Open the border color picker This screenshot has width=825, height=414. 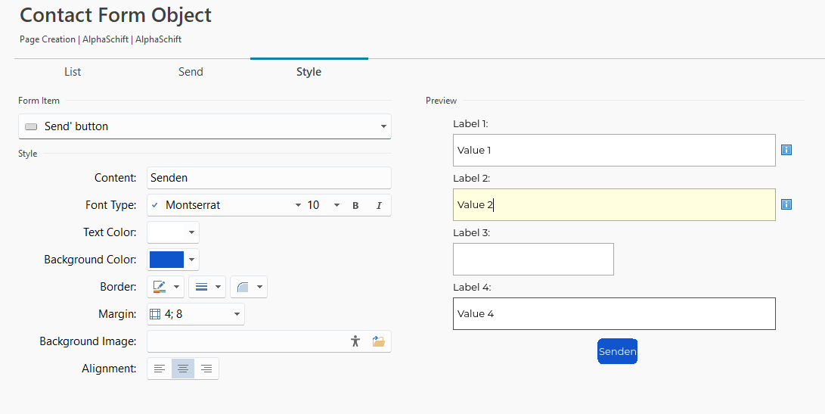tap(166, 287)
